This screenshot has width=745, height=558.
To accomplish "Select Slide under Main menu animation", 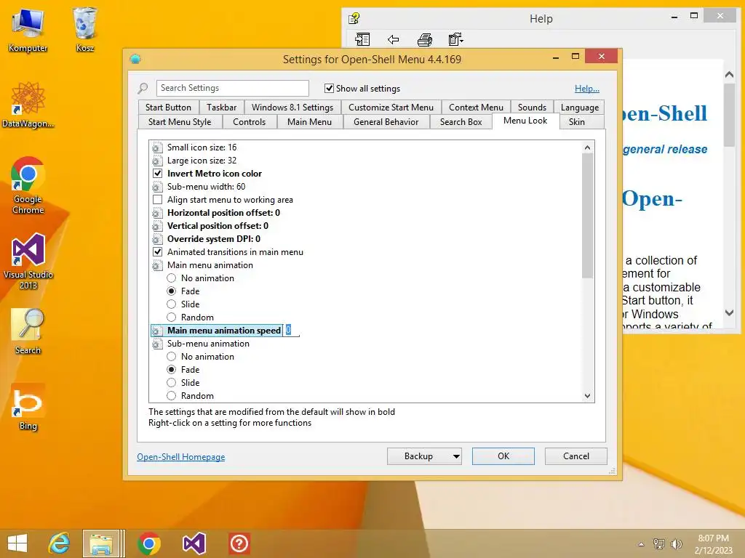I will click(x=172, y=304).
